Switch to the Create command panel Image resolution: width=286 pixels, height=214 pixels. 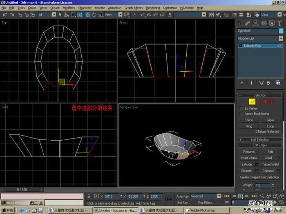click(240, 23)
